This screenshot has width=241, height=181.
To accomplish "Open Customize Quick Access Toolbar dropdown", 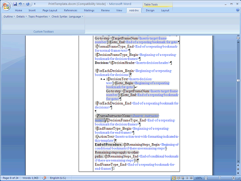I will (35, 4).
